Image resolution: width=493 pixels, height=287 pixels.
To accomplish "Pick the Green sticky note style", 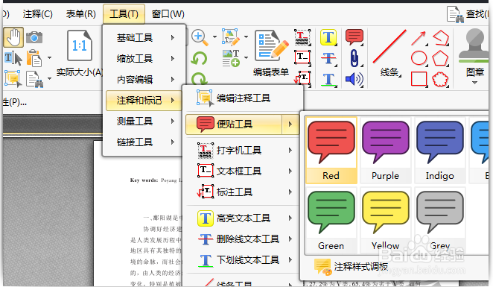I will 331,221.
